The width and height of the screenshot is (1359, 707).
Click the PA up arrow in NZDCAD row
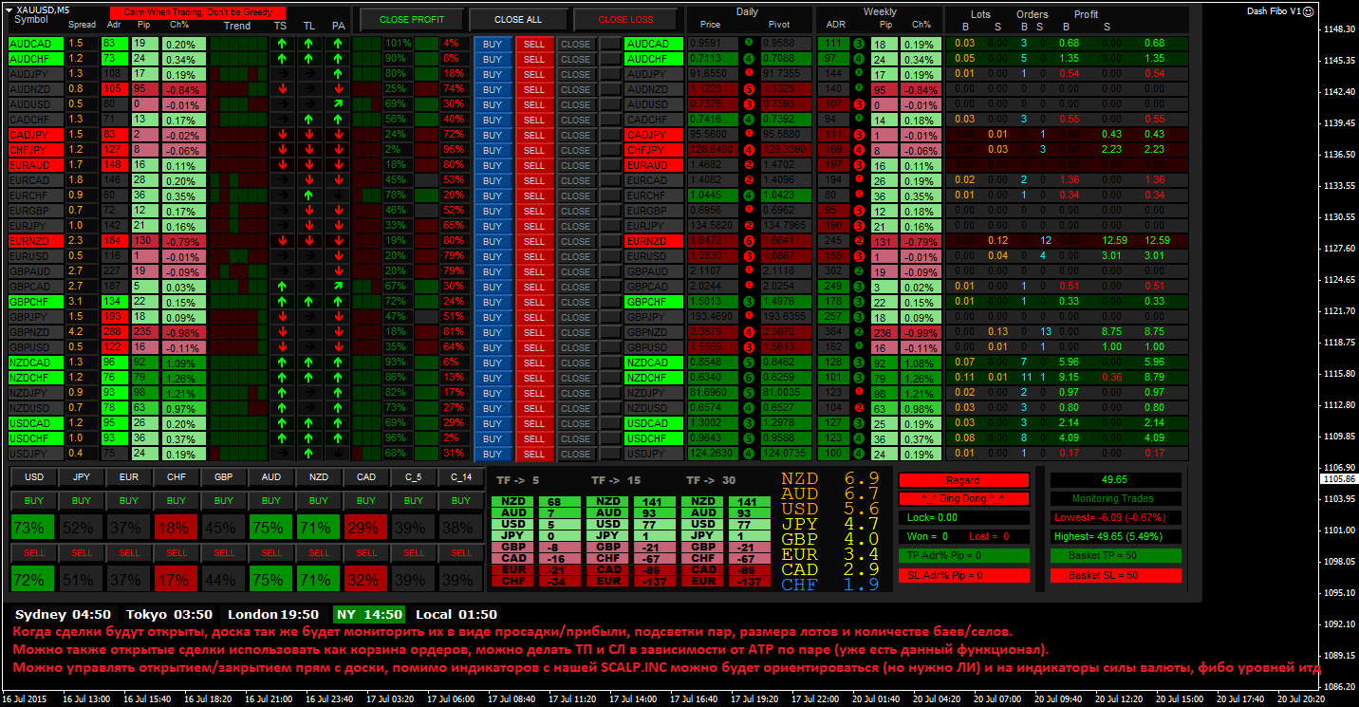click(x=339, y=363)
